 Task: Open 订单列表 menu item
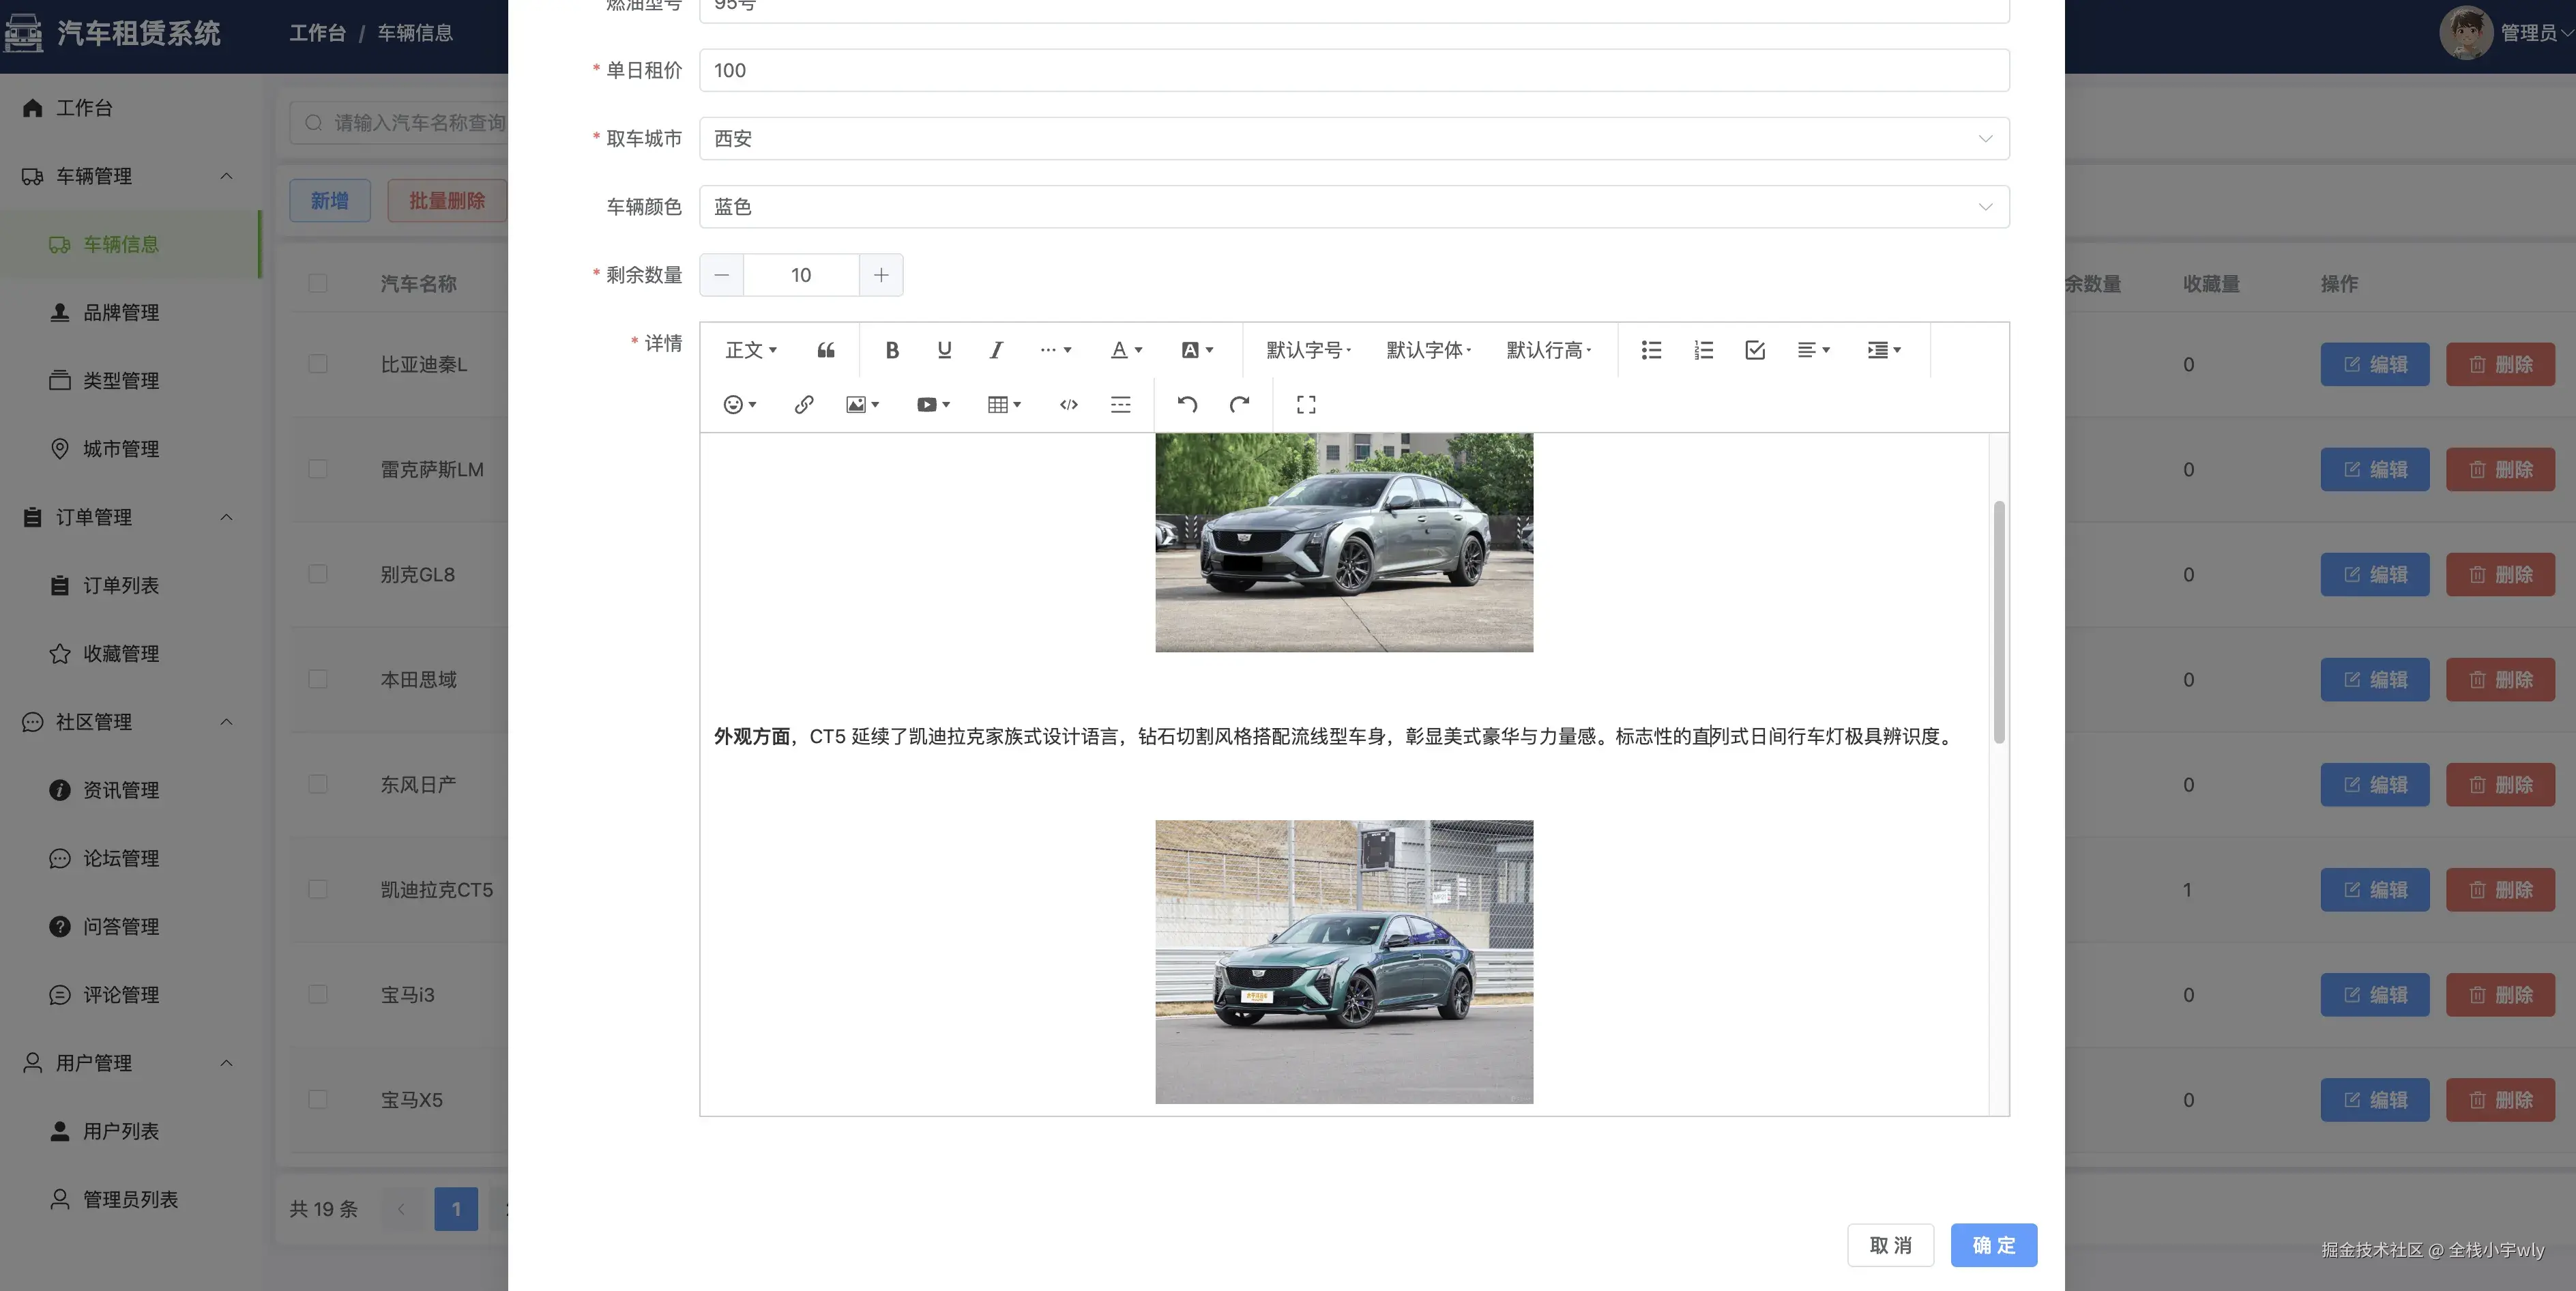(120, 585)
